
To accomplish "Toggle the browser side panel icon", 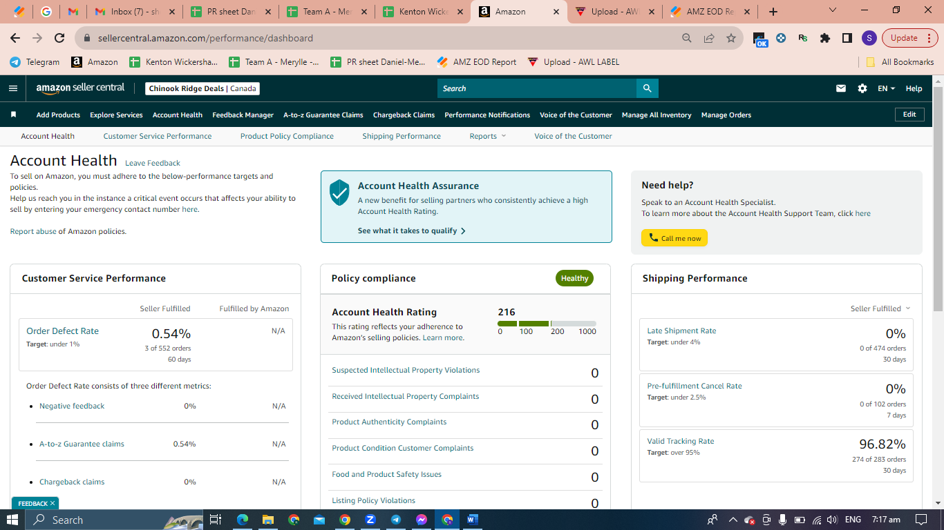I will (x=847, y=38).
